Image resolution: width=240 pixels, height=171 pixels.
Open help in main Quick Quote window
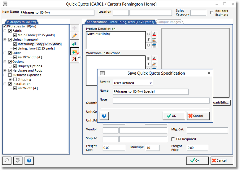pyautogui.click(x=29, y=160)
